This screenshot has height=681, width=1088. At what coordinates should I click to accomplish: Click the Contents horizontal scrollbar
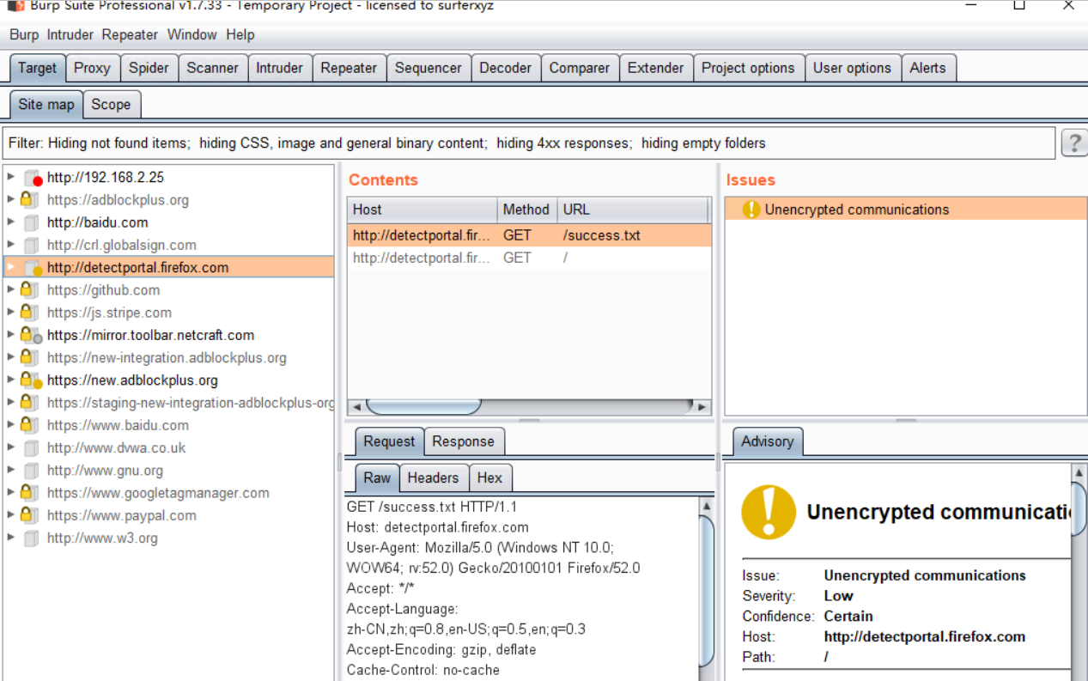pyautogui.click(x=528, y=406)
